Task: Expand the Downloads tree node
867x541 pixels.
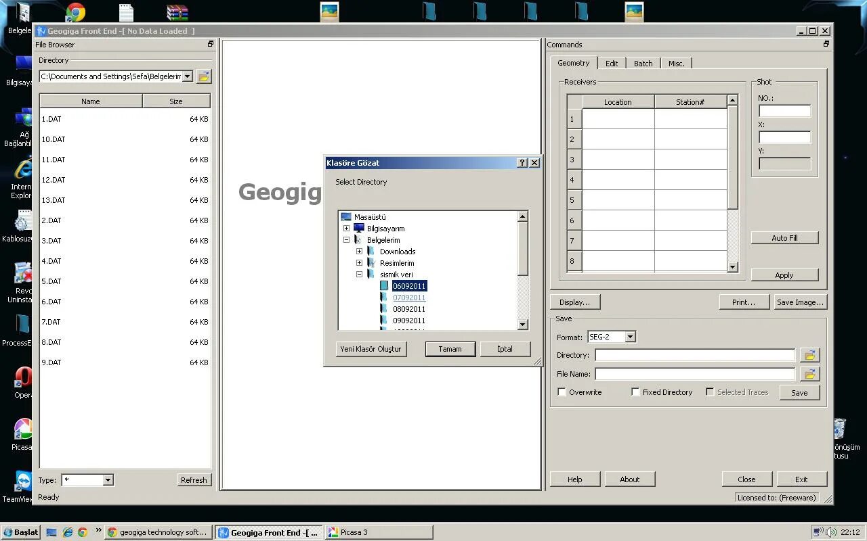Action: click(x=359, y=252)
